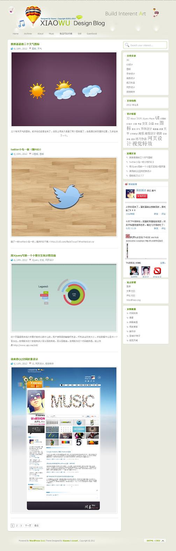Open the Guestbook menu item

point(92,34)
